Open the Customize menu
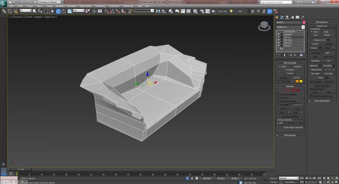Viewport: 339px width, 184px height. point(114,6)
